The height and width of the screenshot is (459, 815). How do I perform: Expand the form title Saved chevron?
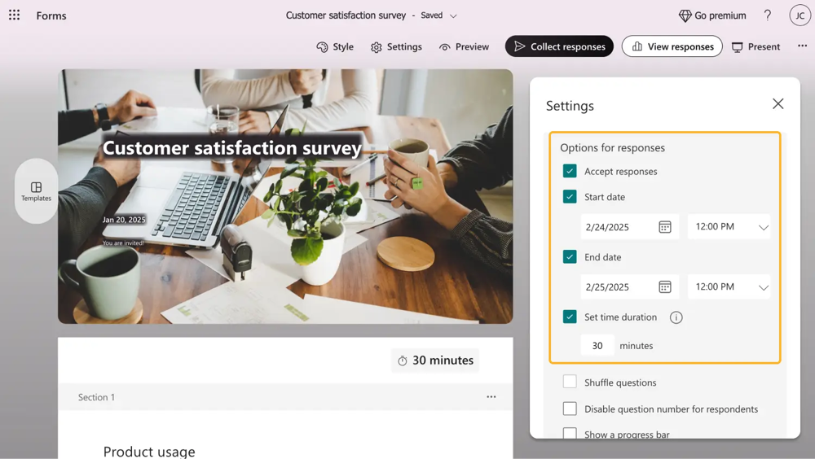[454, 15]
